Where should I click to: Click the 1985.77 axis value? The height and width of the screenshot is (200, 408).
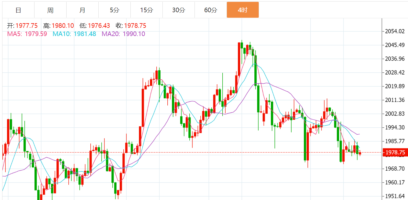(395, 141)
